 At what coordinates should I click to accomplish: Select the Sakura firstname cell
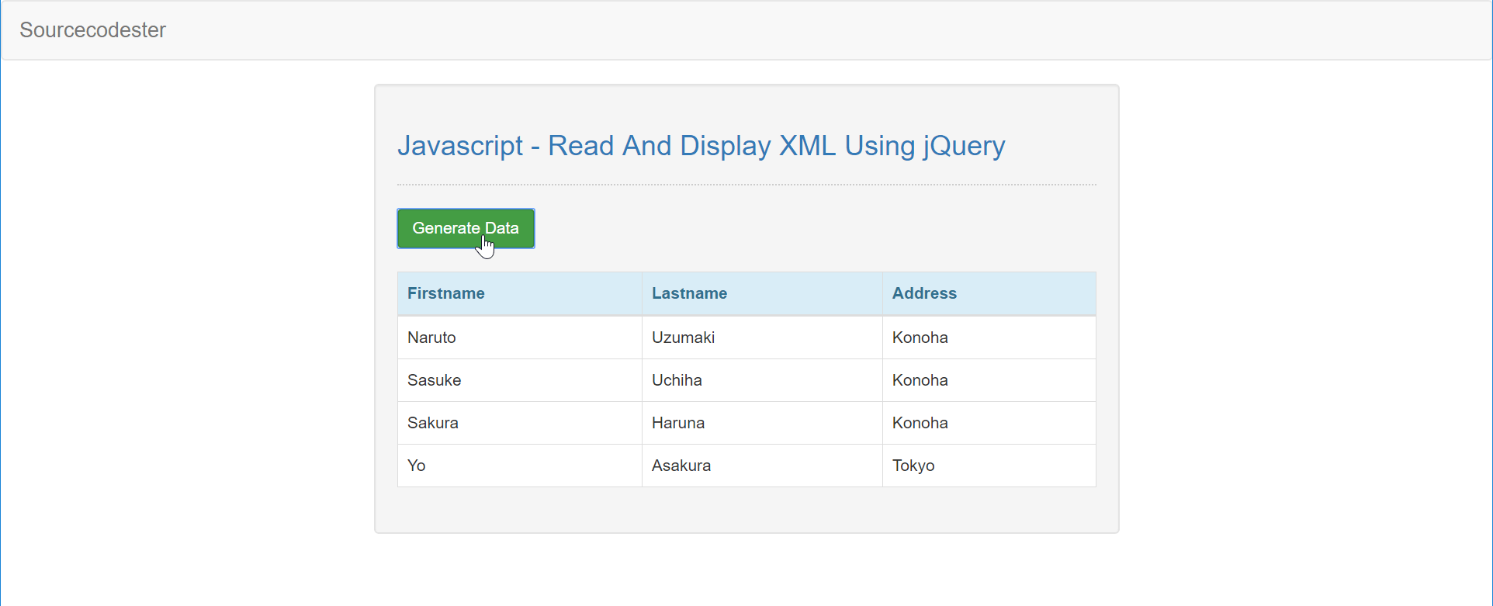pyautogui.click(x=520, y=423)
